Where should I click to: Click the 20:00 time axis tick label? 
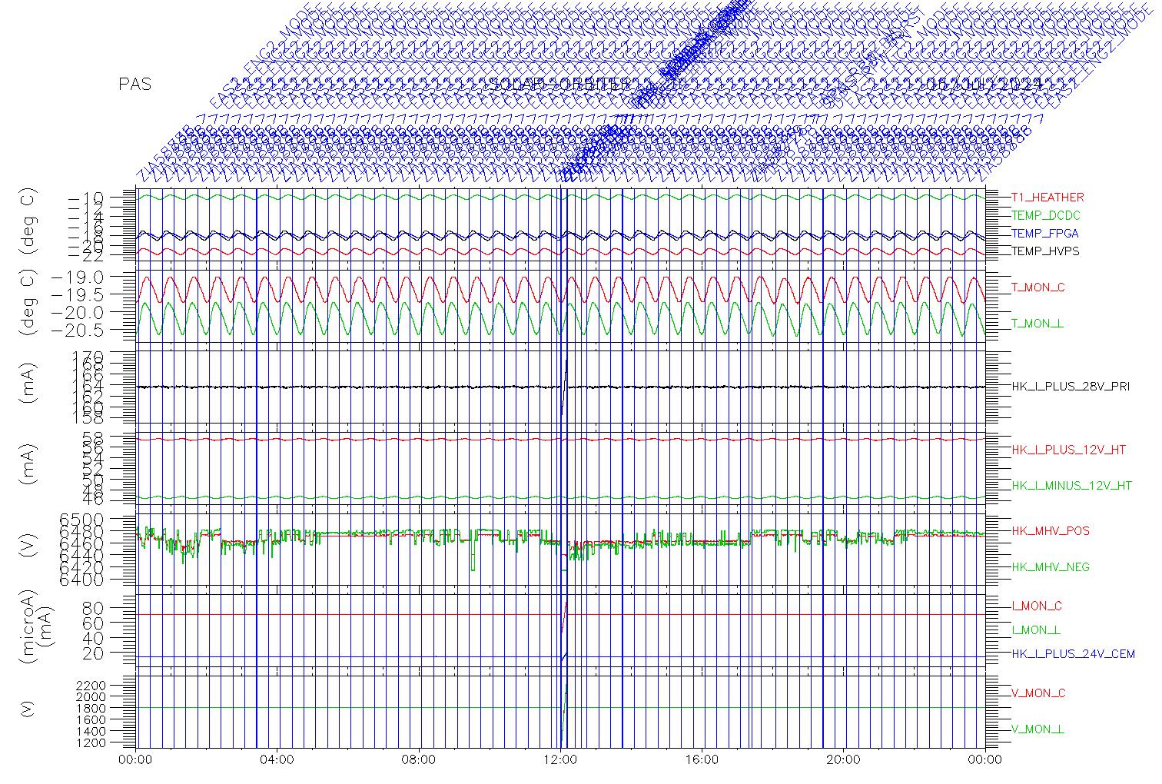[x=844, y=760]
